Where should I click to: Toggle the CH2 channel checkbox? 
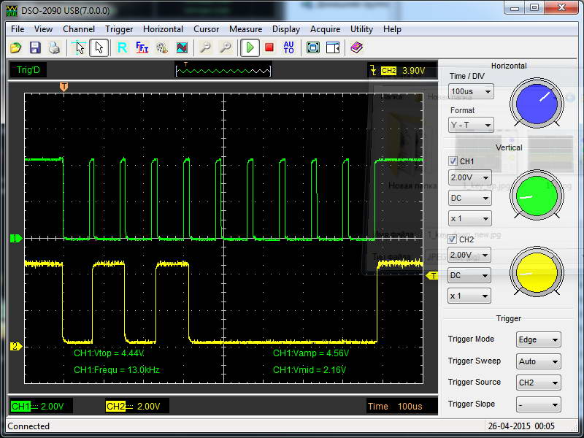453,239
